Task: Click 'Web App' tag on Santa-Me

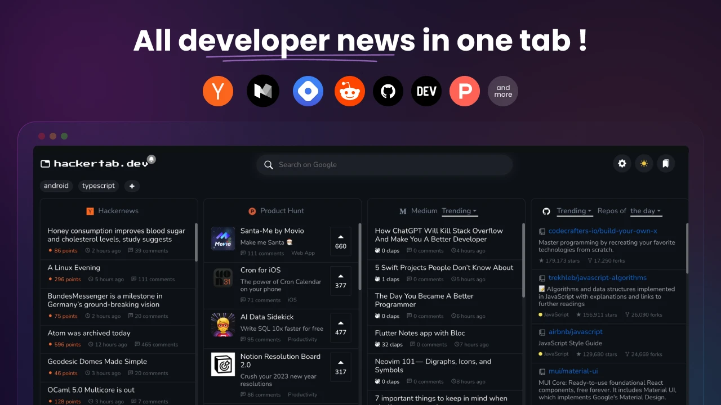Action: point(303,253)
